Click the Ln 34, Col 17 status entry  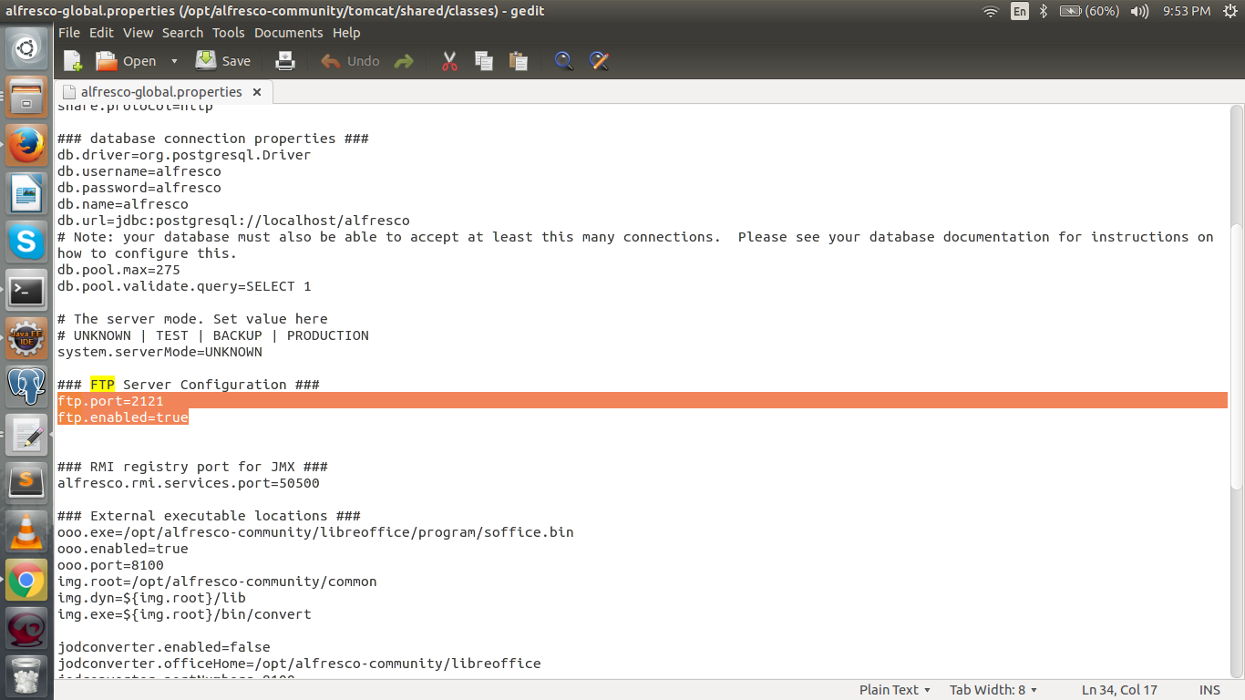point(1119,690)
